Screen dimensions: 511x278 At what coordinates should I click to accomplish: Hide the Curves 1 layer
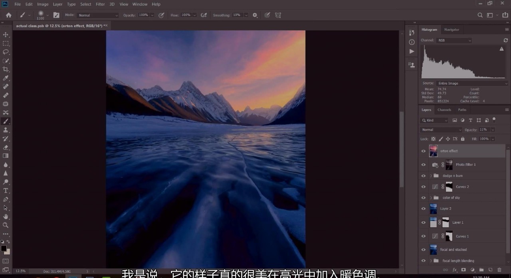click(x=424, y=236)
